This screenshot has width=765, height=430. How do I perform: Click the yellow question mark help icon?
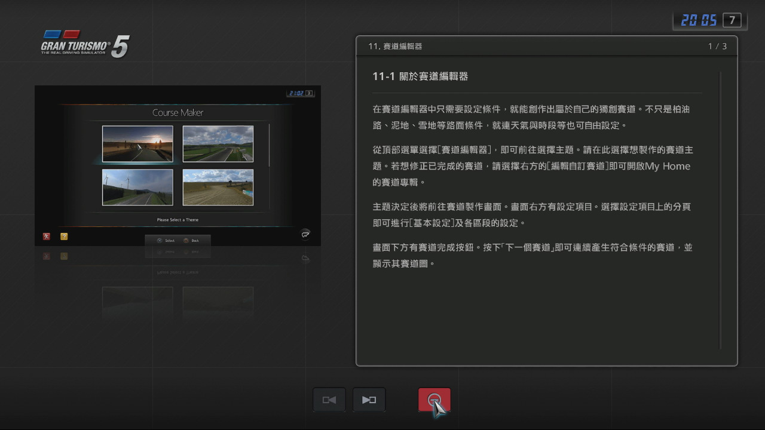pyautogui.click(x=64, y=236)
